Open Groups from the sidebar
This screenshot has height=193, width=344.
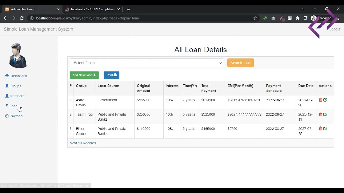coord(13,86)
